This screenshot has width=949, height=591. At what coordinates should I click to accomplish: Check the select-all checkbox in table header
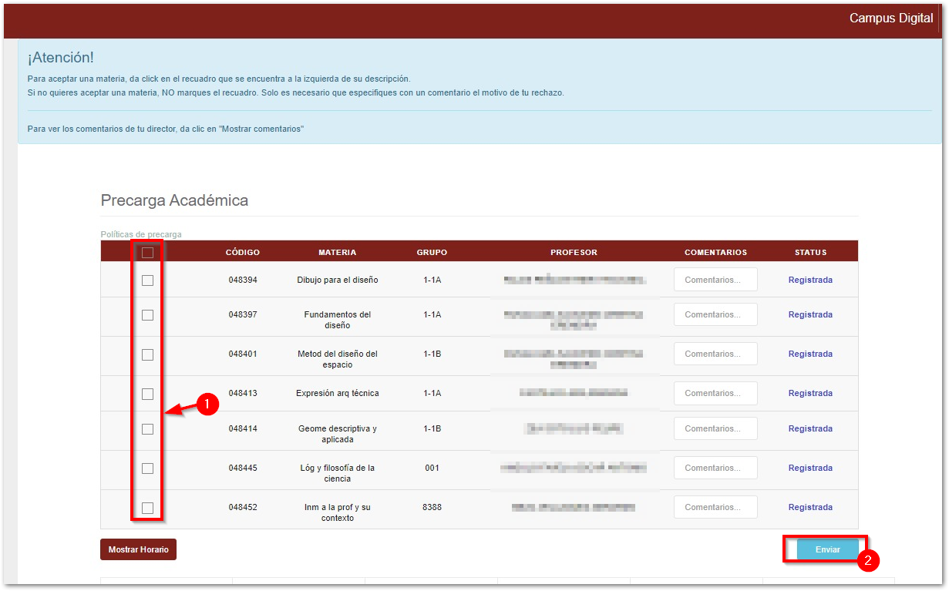(147, 252)
